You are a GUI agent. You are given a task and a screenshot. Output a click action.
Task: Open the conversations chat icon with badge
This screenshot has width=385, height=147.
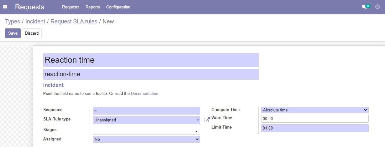pyautogui.click(x=366, y=7)
